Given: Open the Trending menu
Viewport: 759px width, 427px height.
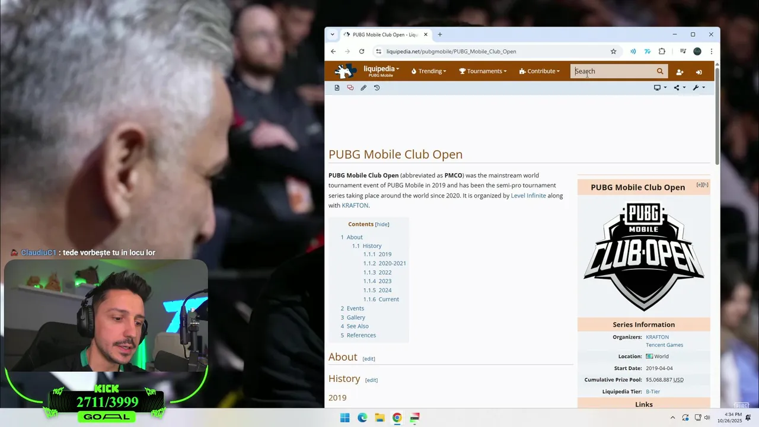Looking at the screenshot, I should pyautogui.click(x=429, y=71).
